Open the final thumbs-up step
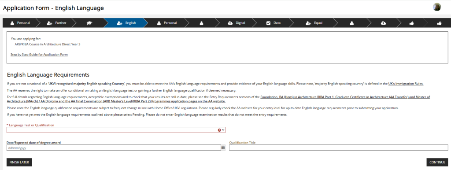 point(439,23)
